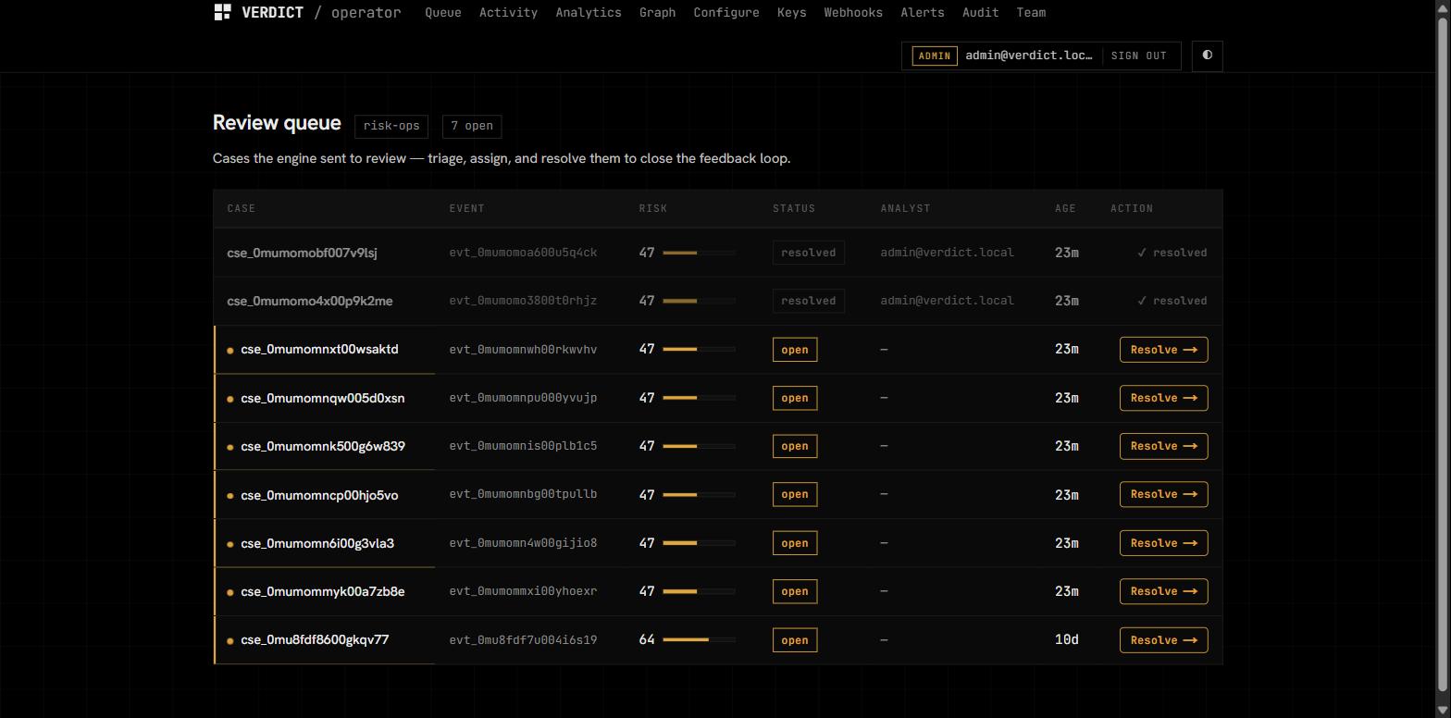This screenshot has height=718, width=1451.
Task: Open the Audit log
Action: click(980, 13)
